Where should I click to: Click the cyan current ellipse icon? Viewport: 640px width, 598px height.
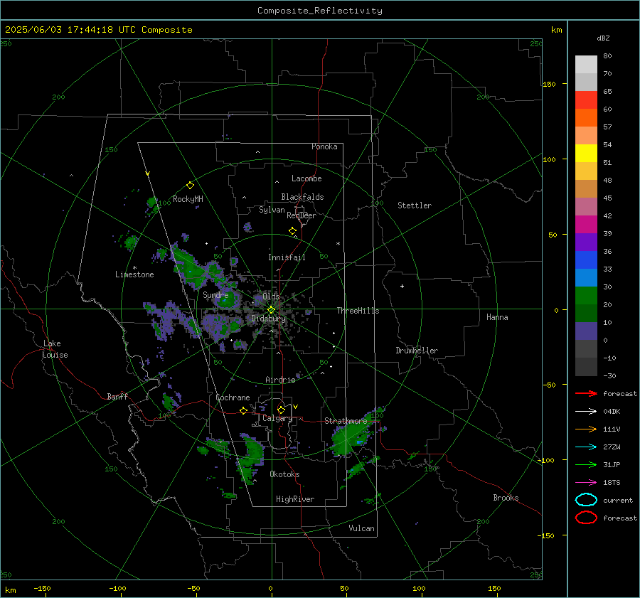pos(586,500)
